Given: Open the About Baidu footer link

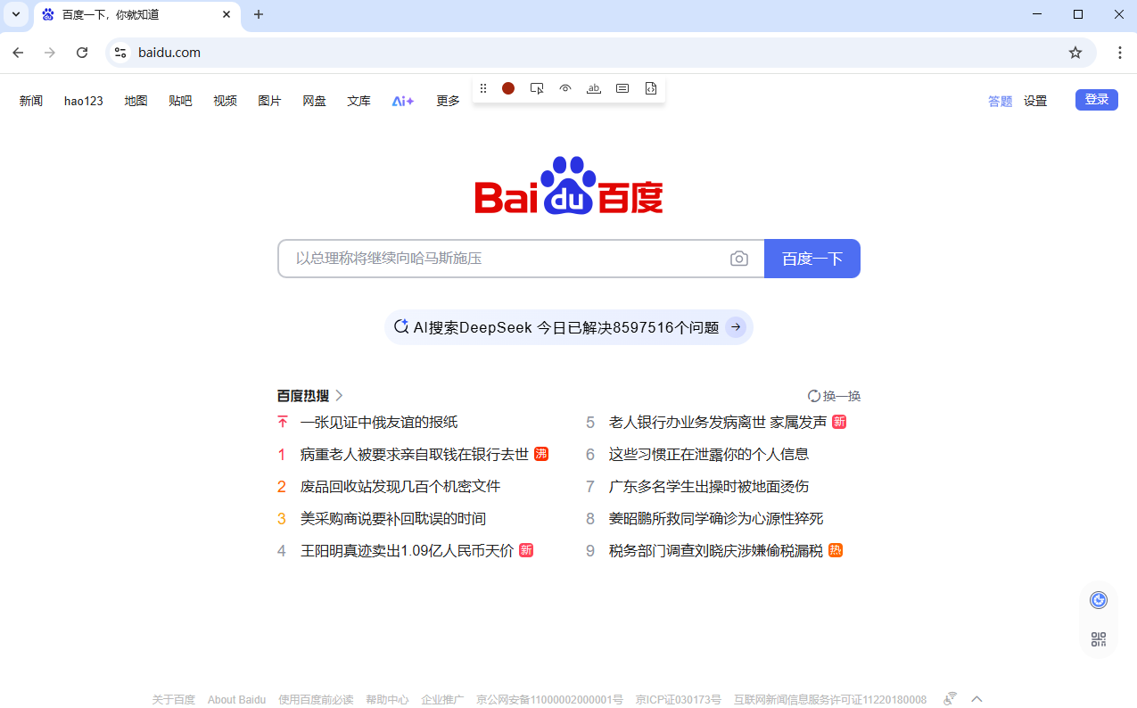Looking at the screenshot, I should 236,699.
